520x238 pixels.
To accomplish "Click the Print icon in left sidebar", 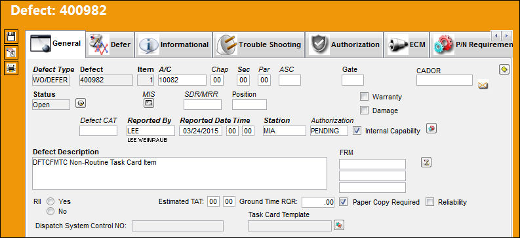I will (x=11, y=68).
